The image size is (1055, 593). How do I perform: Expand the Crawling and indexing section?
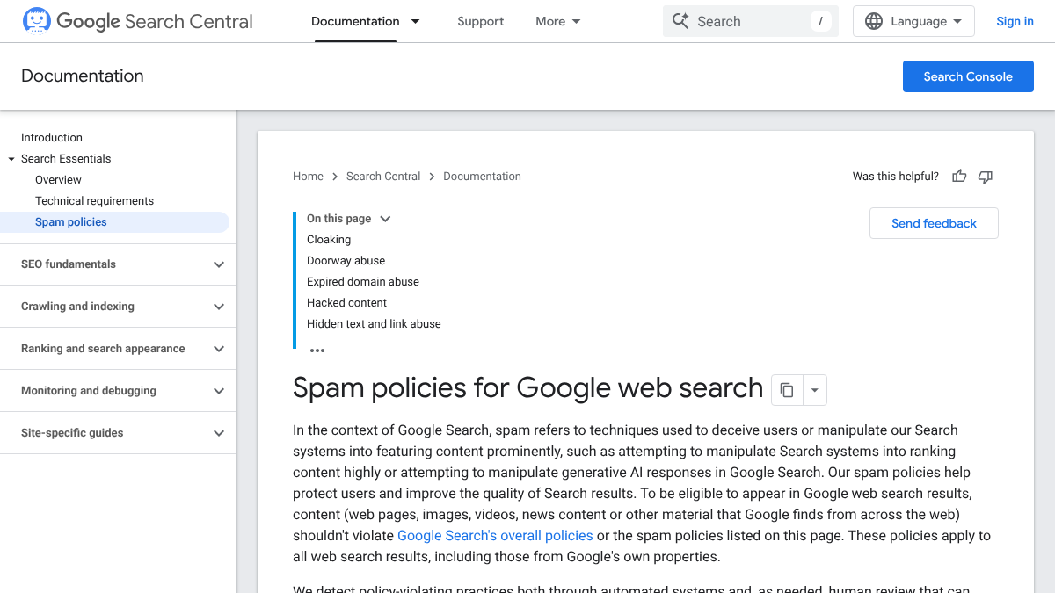(119, 307)
